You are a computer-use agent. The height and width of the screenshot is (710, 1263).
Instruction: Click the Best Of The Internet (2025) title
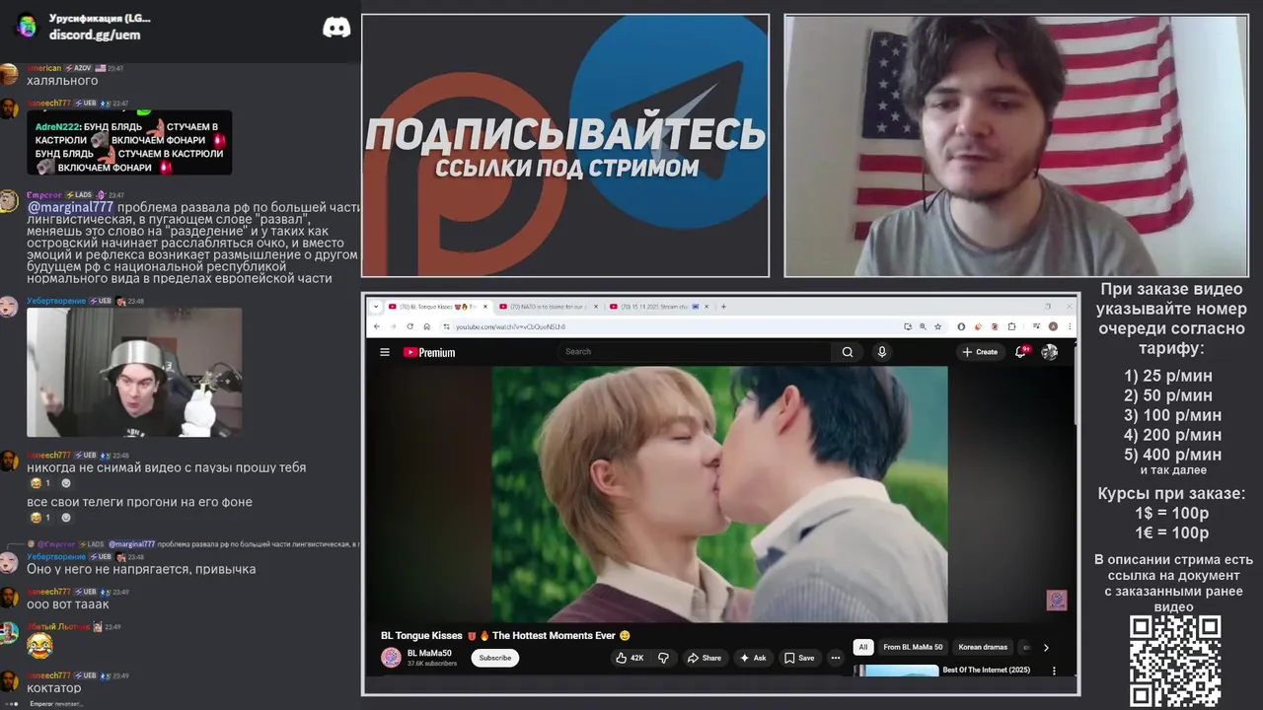[x=986, y=671]
